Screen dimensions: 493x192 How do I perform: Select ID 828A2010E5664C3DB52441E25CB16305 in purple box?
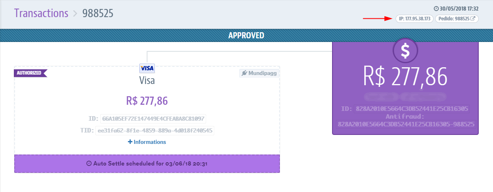pyautogui.click(x=412, y=108)
